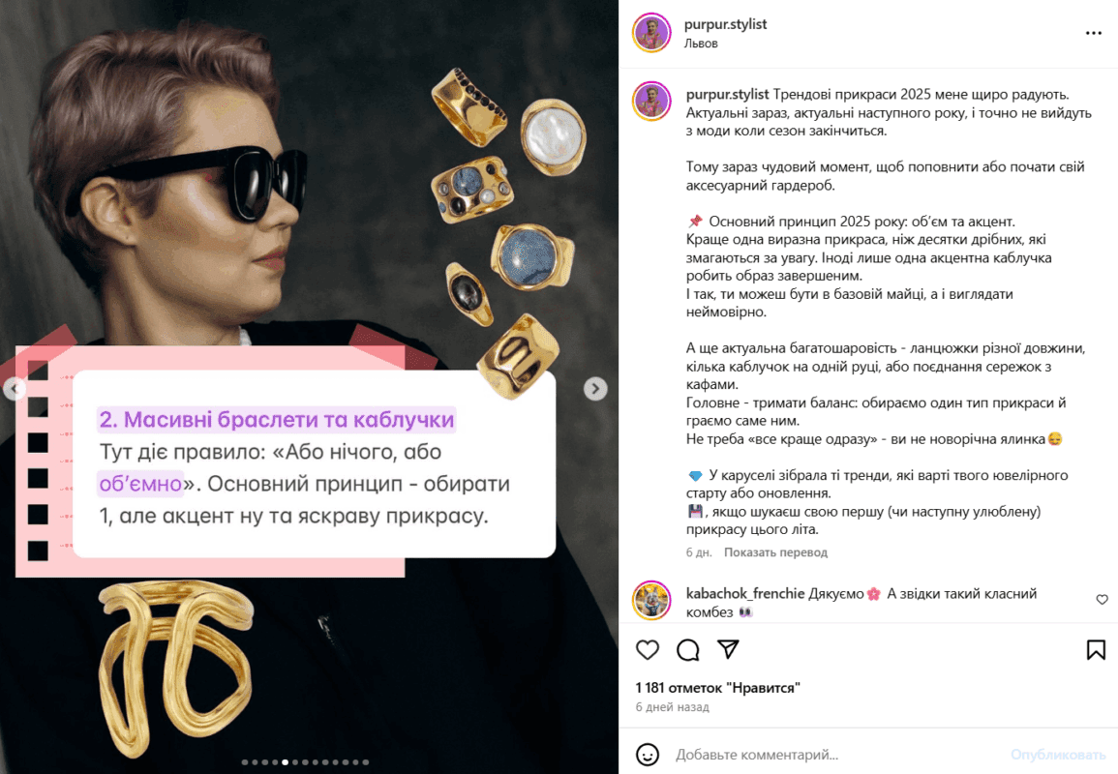This screenshot has width=1118, height=774.
Task: Like the post with the heart icon
Action: pos(648,649)
